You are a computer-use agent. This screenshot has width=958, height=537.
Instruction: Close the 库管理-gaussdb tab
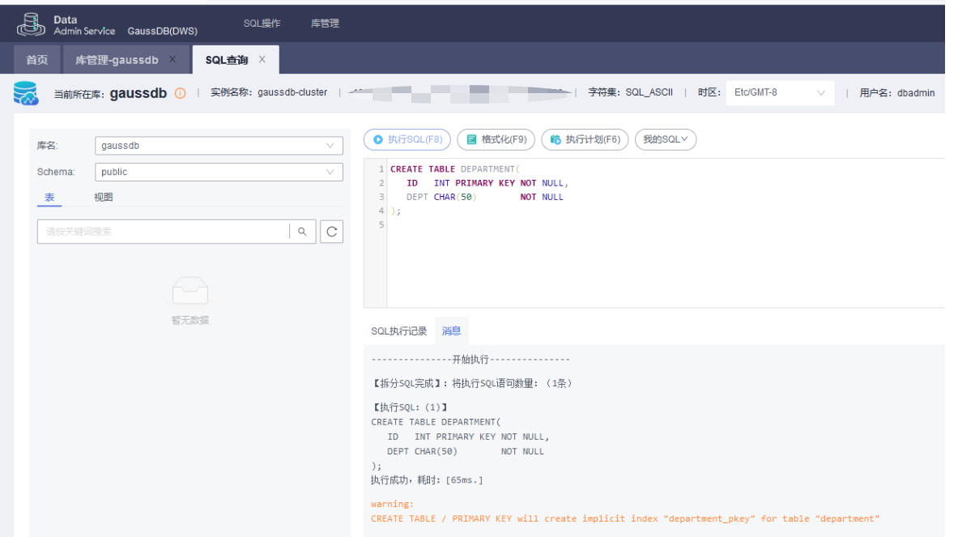pyautogui.click(x=172, y=59)
